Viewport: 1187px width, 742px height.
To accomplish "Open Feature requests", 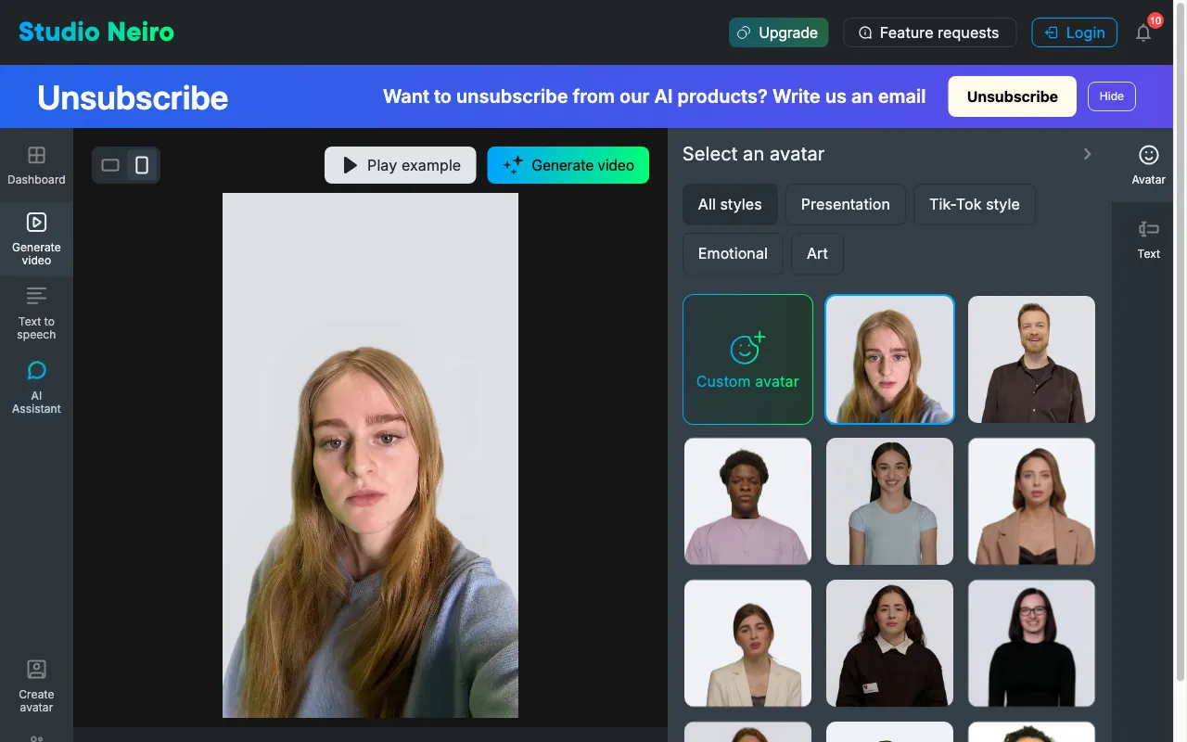I will [x=929, y=32].
